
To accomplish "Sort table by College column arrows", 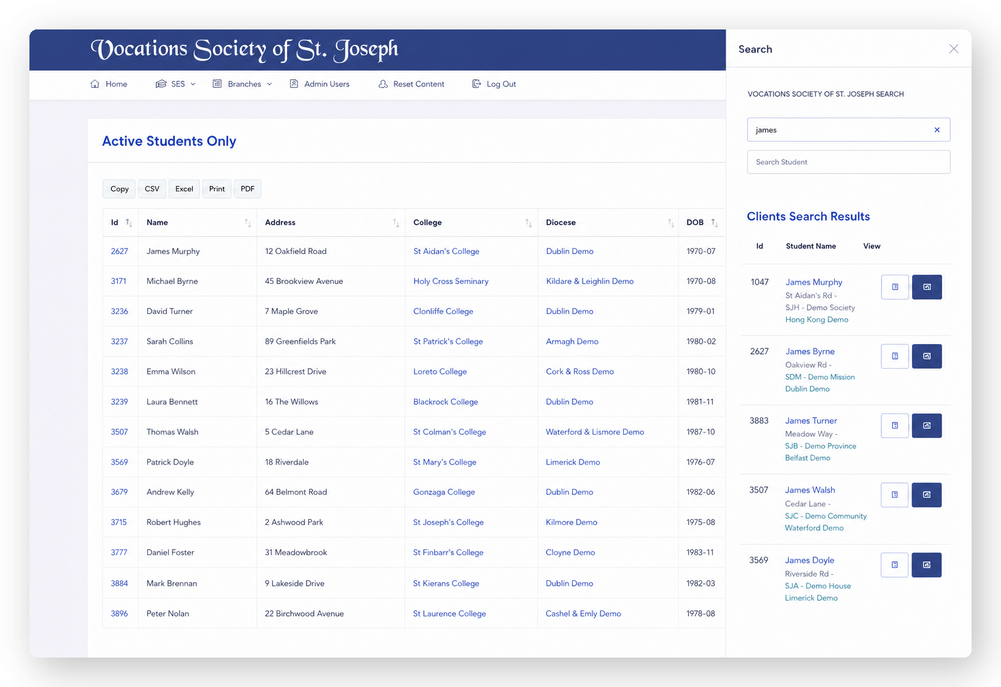I will tap(529, 223).
